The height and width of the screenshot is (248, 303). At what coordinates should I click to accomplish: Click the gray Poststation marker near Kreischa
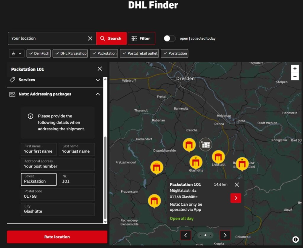[205, 145]
